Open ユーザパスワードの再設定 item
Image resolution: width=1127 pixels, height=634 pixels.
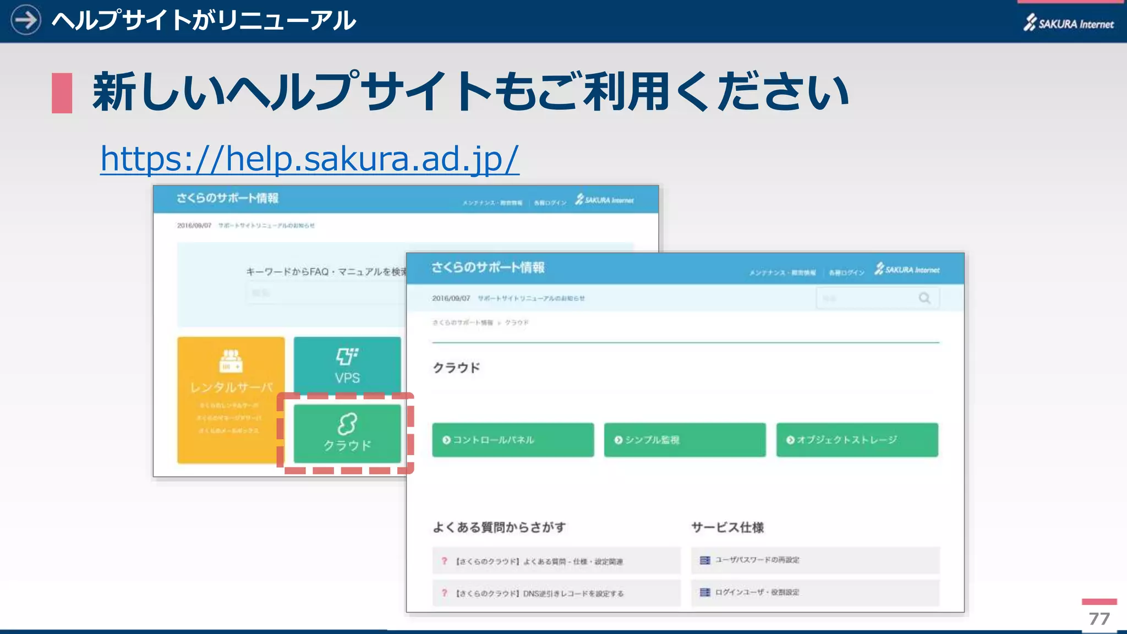816,560
